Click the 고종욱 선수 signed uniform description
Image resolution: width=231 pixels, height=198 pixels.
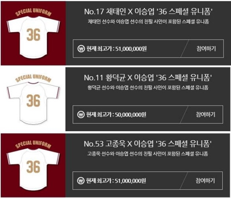coord(147,154)
